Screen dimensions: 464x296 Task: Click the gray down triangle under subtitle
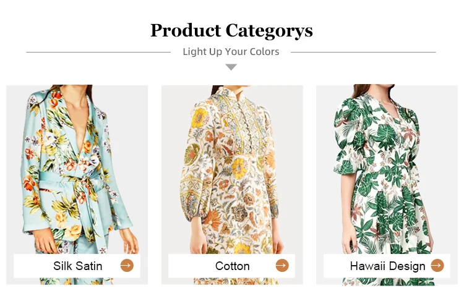231,67
